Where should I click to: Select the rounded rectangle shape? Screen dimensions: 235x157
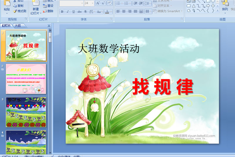189,6
